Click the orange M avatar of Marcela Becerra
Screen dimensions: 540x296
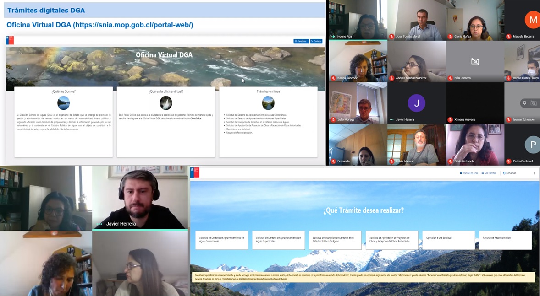[x=533, y=20]
